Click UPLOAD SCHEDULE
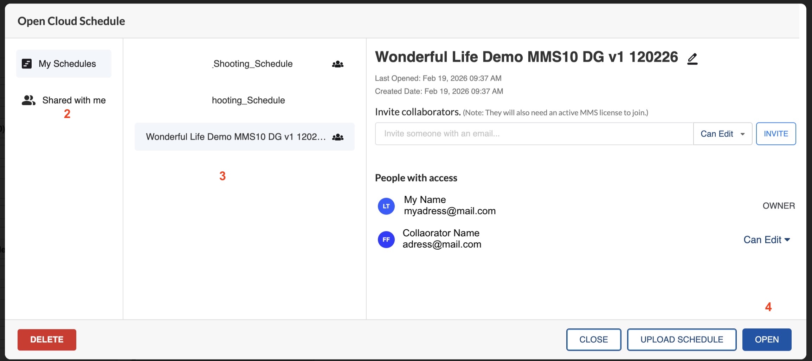 (681, 339)
